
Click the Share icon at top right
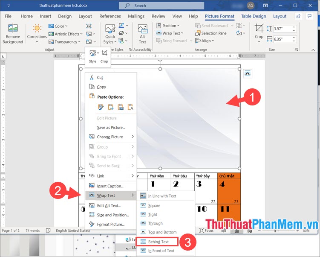(298, 16)
